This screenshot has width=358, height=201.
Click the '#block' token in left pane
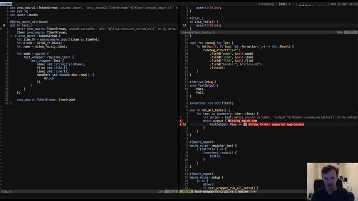[49, 78]
